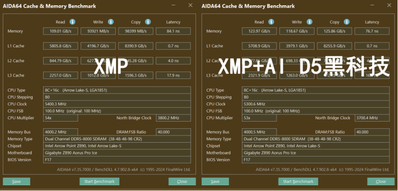Click Save button in left window
Screen dimensions: 398x191
coord(16,181)
